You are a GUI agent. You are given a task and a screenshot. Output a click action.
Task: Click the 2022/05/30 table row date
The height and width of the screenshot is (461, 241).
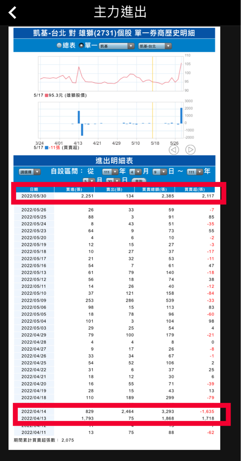34,196
